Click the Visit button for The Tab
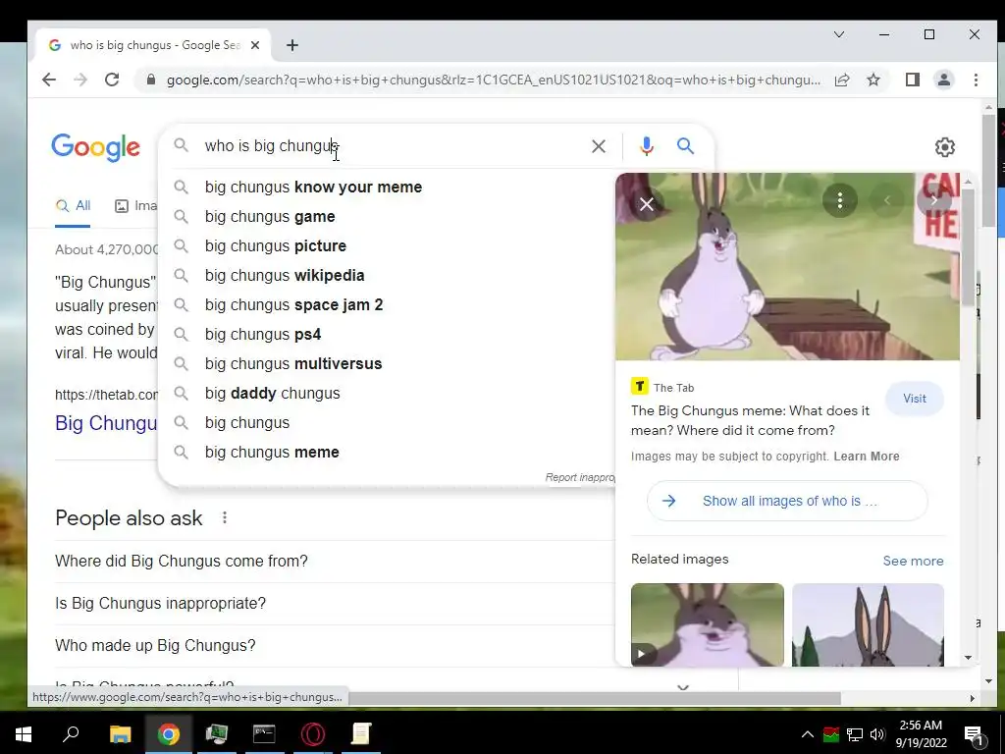Screen dimensions: 1005x754 (914, 399)
